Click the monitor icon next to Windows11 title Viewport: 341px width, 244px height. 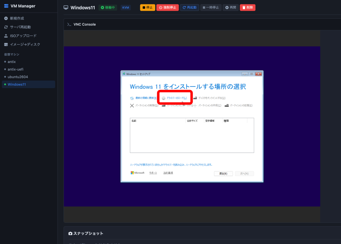66,8
